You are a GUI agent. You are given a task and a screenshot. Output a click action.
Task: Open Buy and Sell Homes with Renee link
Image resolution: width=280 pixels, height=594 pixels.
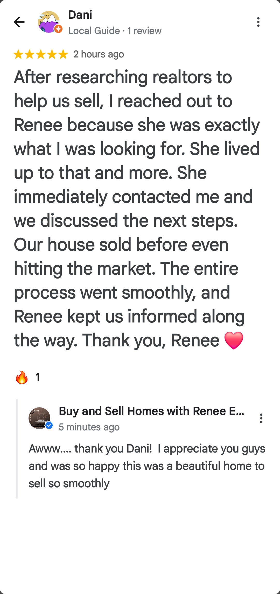pyautogui.click(x=151, y=411)
